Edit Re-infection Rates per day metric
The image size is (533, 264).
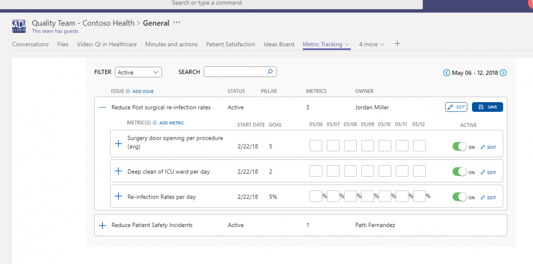[x=488, y=198]
